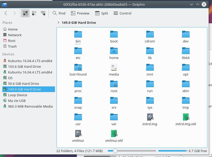This screenshot has height=157, width=212.
Task: Switch to Icons view mode
Action: point(25,13)
